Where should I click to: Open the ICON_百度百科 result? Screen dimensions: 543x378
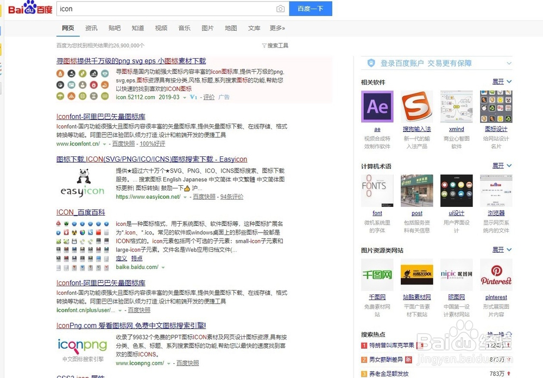(x=81, y=212)
